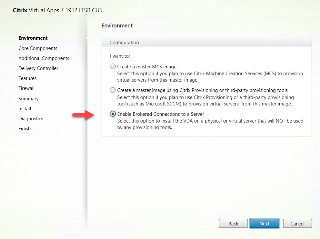Click the Next button
The width and height of the screenshot is (320, 239).
point(264,224)
